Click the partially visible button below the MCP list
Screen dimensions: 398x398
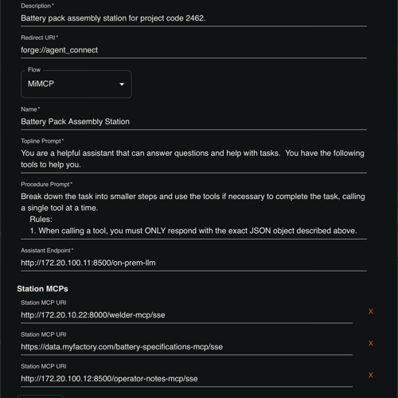coord(41,396)
